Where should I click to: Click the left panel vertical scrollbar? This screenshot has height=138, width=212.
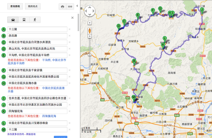pos(78,22)
